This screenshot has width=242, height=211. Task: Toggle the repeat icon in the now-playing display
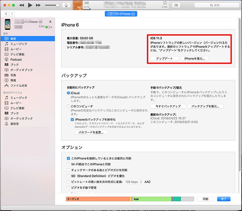(x=165, y=3)
